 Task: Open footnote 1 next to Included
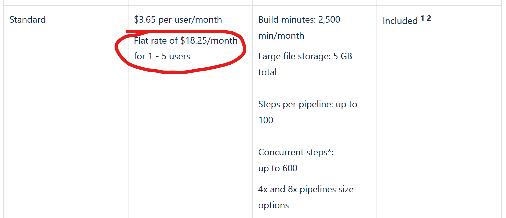coord(423,18)
